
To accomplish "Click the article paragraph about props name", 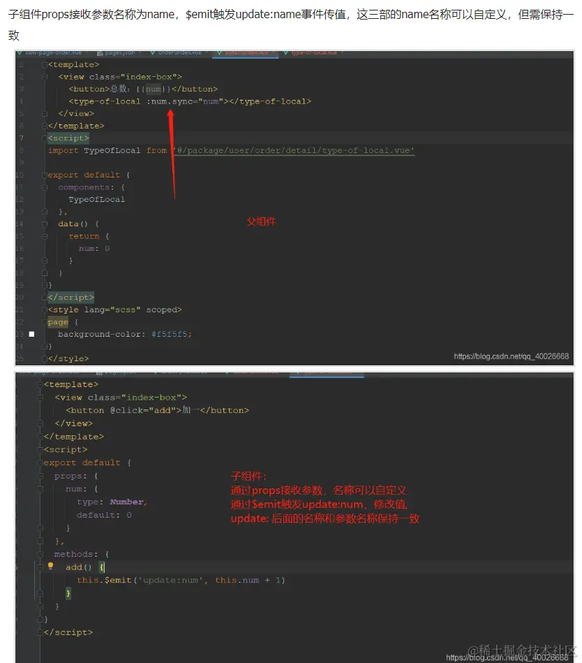I will pos(291,24).
